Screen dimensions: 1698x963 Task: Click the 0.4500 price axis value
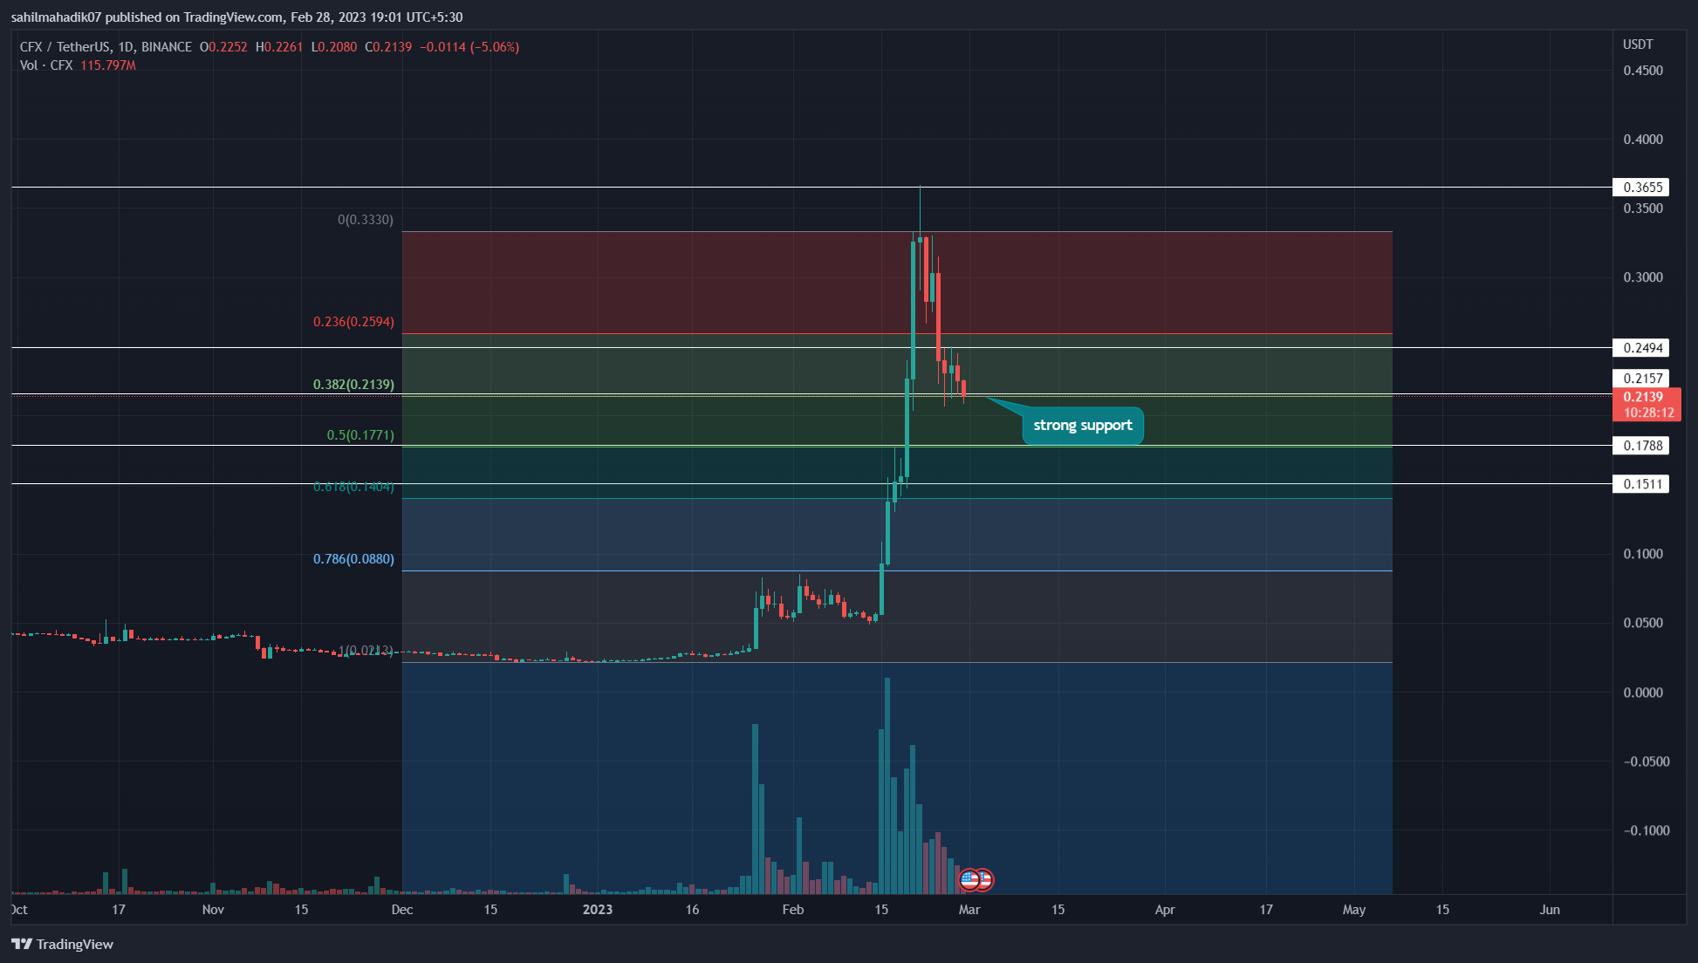tap(1643, 71)
